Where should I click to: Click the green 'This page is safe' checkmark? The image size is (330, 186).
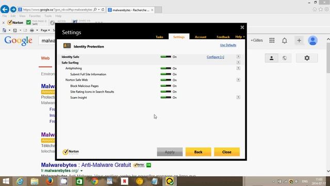[x=29, y=22]
